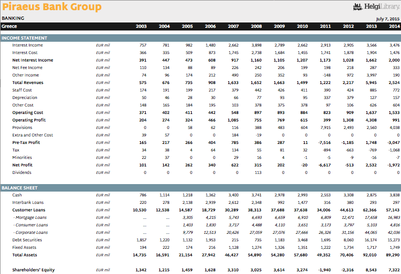Click Operating Profit 2007 value 1,085
The height and width of the screenshot is (274, 401).
click(233, 120)
